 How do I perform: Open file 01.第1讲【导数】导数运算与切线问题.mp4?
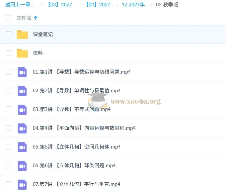(82, 72)
